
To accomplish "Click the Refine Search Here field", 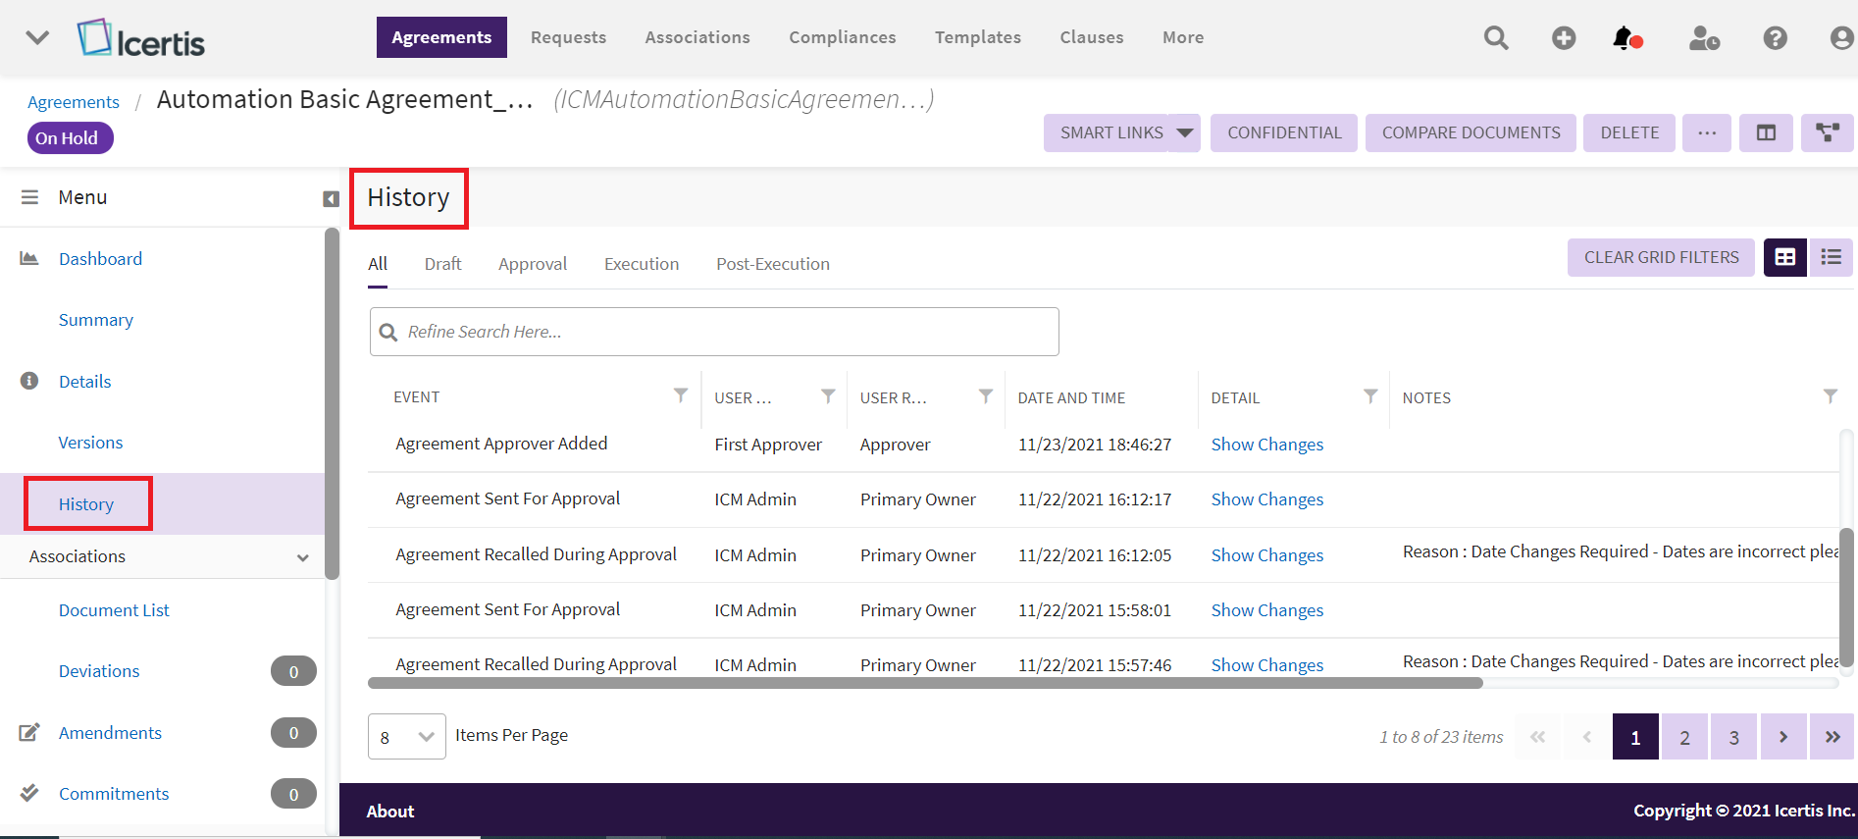I will click(726, 332).
